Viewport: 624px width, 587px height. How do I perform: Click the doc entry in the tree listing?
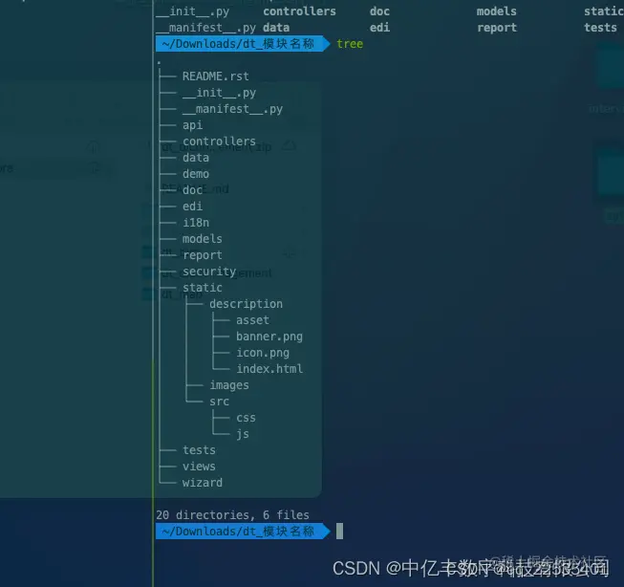pos(192,190)
